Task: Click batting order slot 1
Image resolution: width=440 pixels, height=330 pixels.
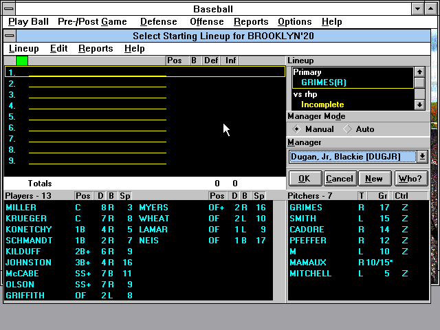Action: [96, 72]
